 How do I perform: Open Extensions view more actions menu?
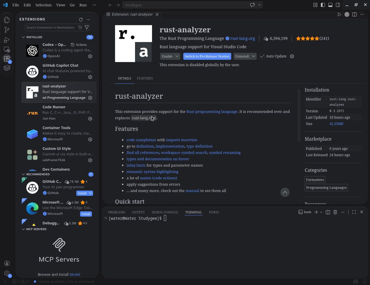tap(88, 19)
